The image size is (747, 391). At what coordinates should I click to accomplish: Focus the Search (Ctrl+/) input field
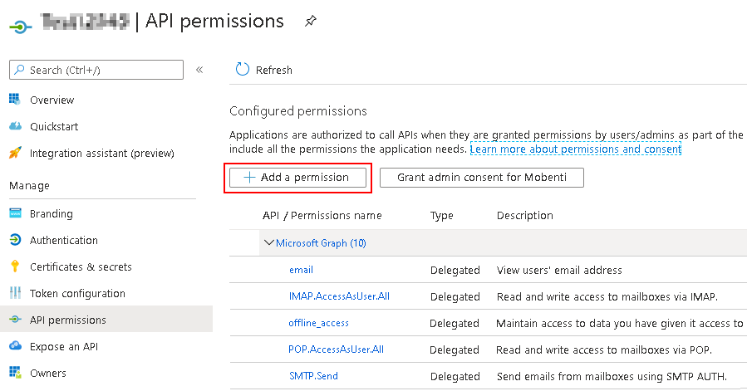(96, 70)
